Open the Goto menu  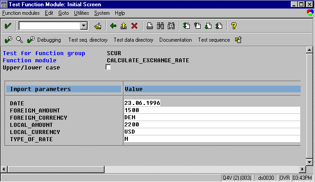(x=64, y=13)
